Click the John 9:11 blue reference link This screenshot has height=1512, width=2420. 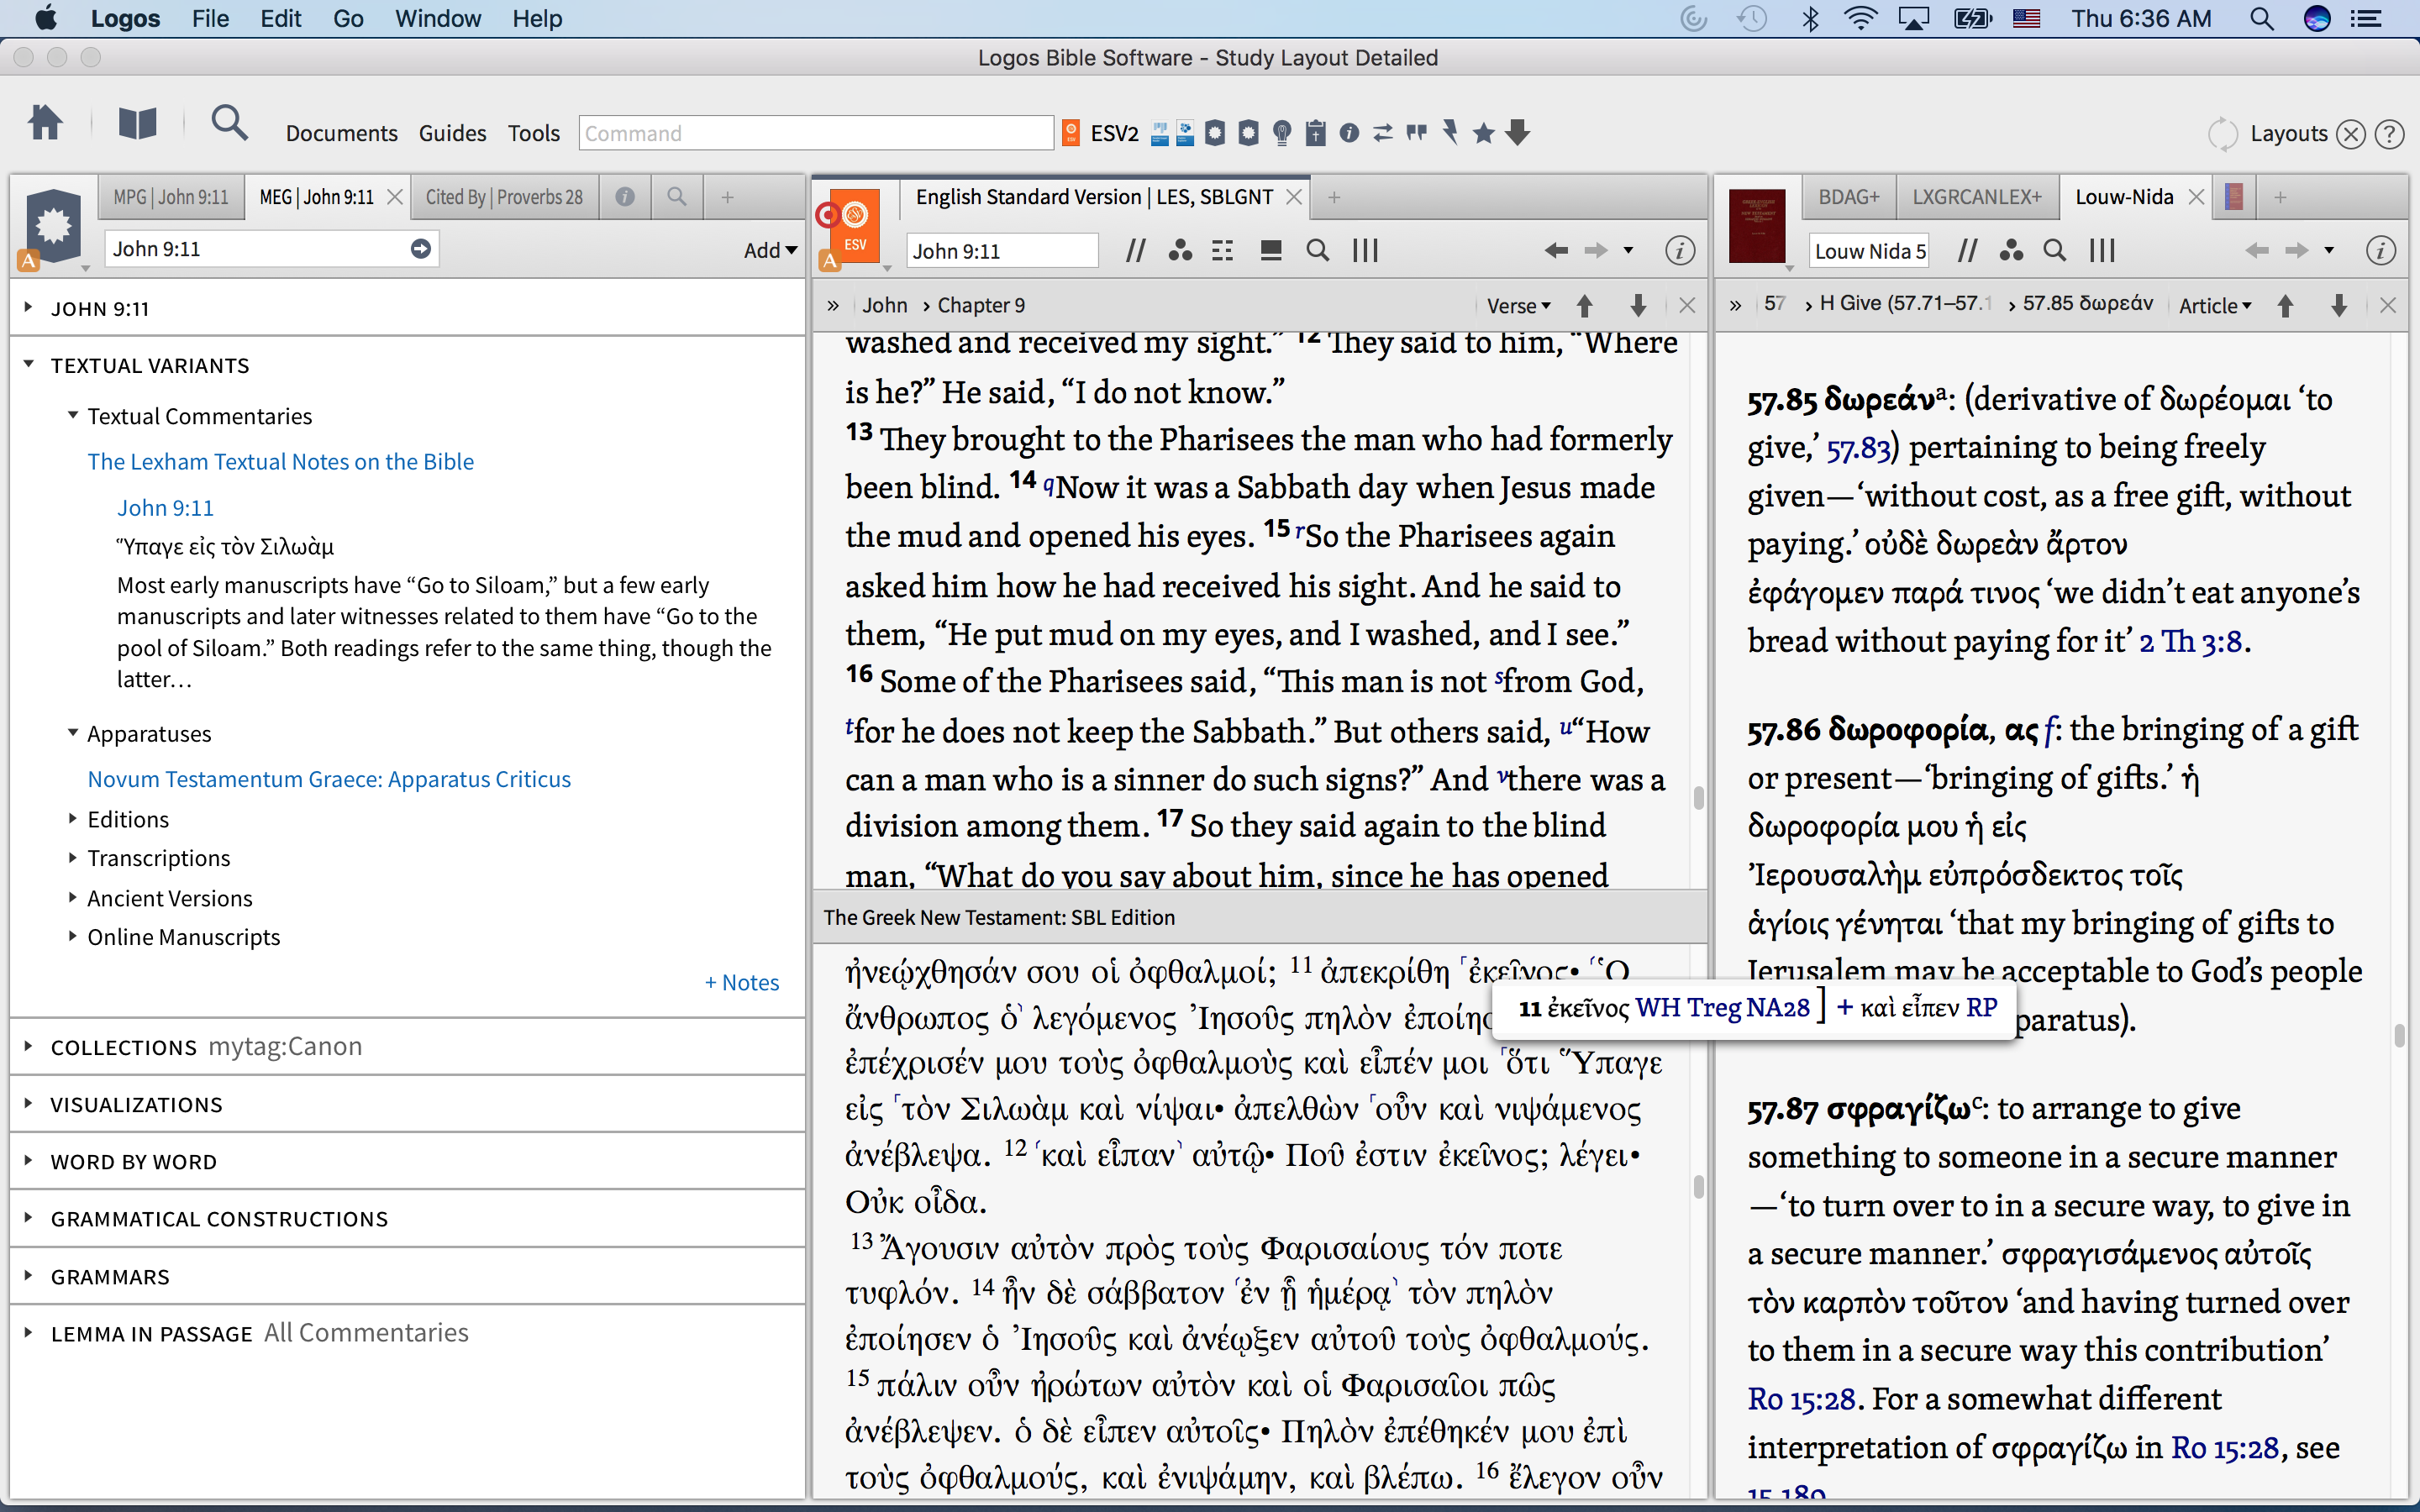[165, 507]
